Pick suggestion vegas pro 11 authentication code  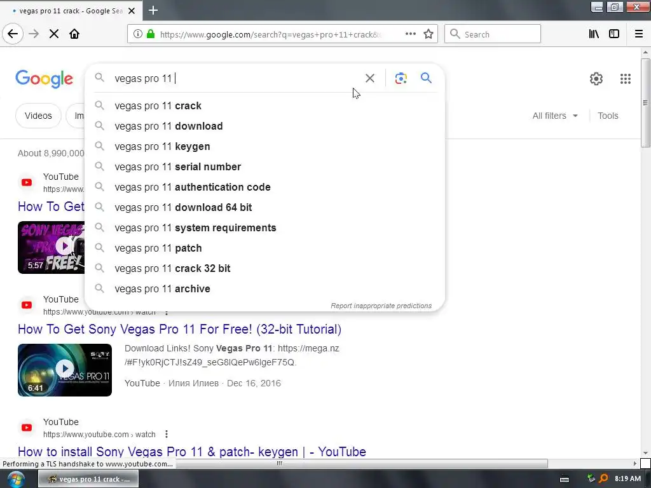[264, 187]
